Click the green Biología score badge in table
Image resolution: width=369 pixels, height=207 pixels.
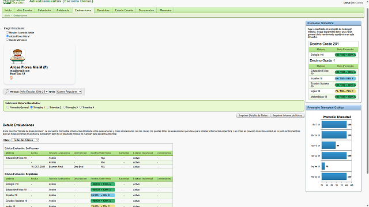pos(103,184)
